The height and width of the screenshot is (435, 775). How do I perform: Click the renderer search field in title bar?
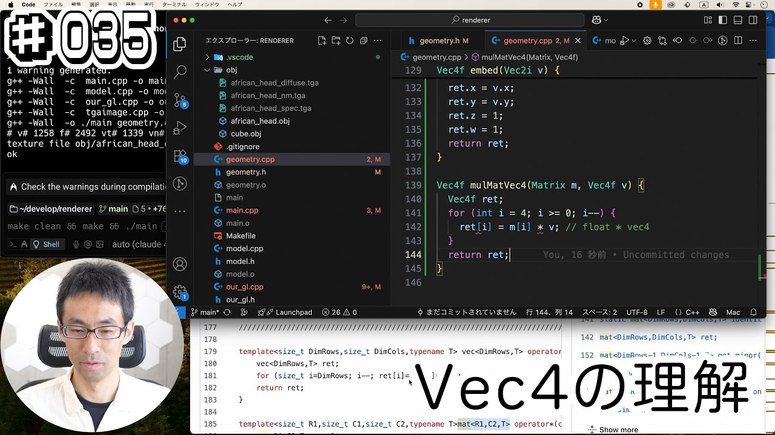pyautogui.click(x=470, y=20)
